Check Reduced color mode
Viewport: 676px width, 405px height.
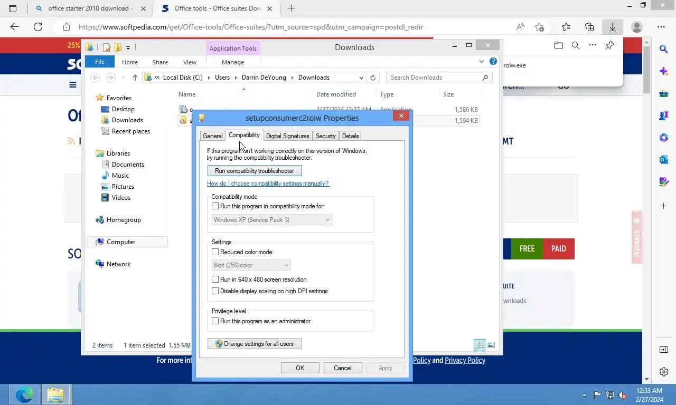click(215, 252)
